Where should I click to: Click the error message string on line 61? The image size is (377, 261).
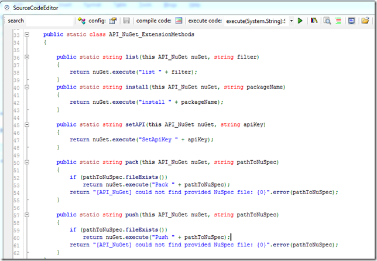click(x=183, y=245)
